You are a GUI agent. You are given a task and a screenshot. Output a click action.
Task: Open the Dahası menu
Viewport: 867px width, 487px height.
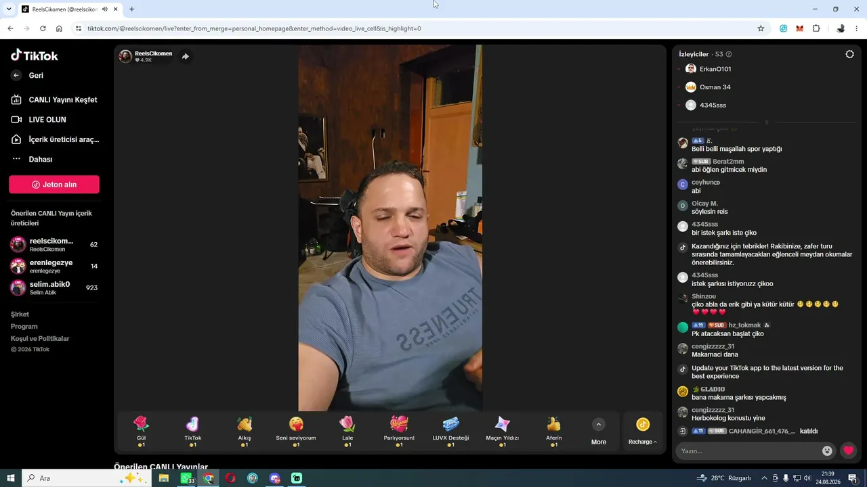[32, 159]
